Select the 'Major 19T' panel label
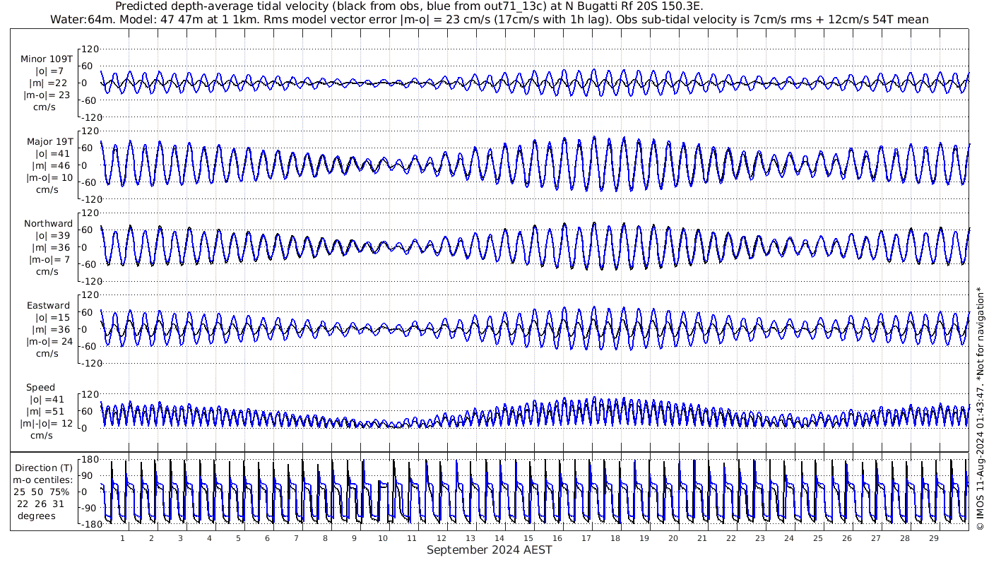The height and width of the screenshot is (565, 989). tap(49, 142)
